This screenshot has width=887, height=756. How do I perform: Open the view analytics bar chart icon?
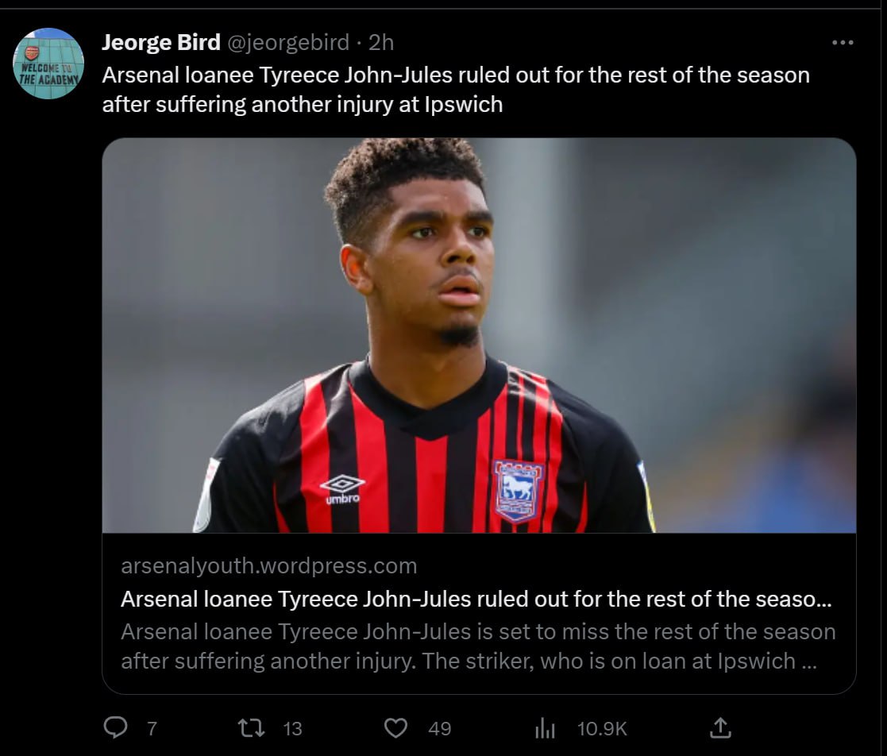pyautogui.click(x=545, y=727)
